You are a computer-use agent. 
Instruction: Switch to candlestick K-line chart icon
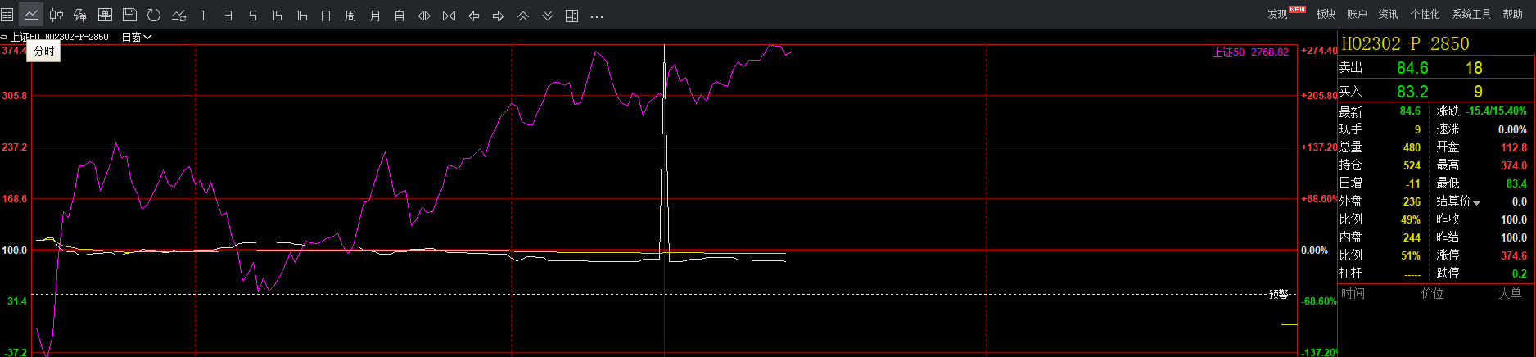pos(56,15)
